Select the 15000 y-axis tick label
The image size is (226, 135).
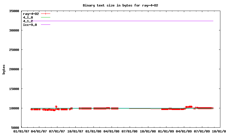click(x=13, y=89)
